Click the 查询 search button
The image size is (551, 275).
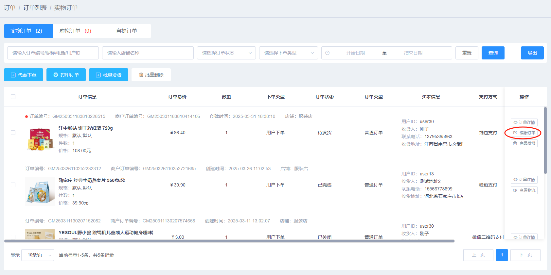point(493,53)
